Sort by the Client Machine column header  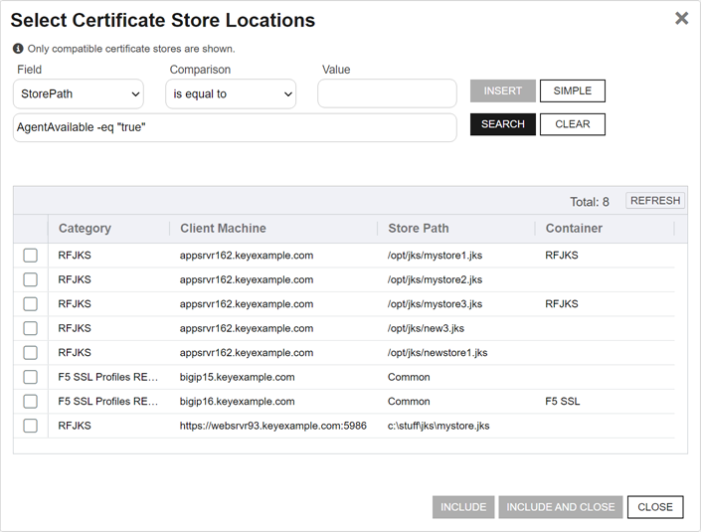point(223,229)
